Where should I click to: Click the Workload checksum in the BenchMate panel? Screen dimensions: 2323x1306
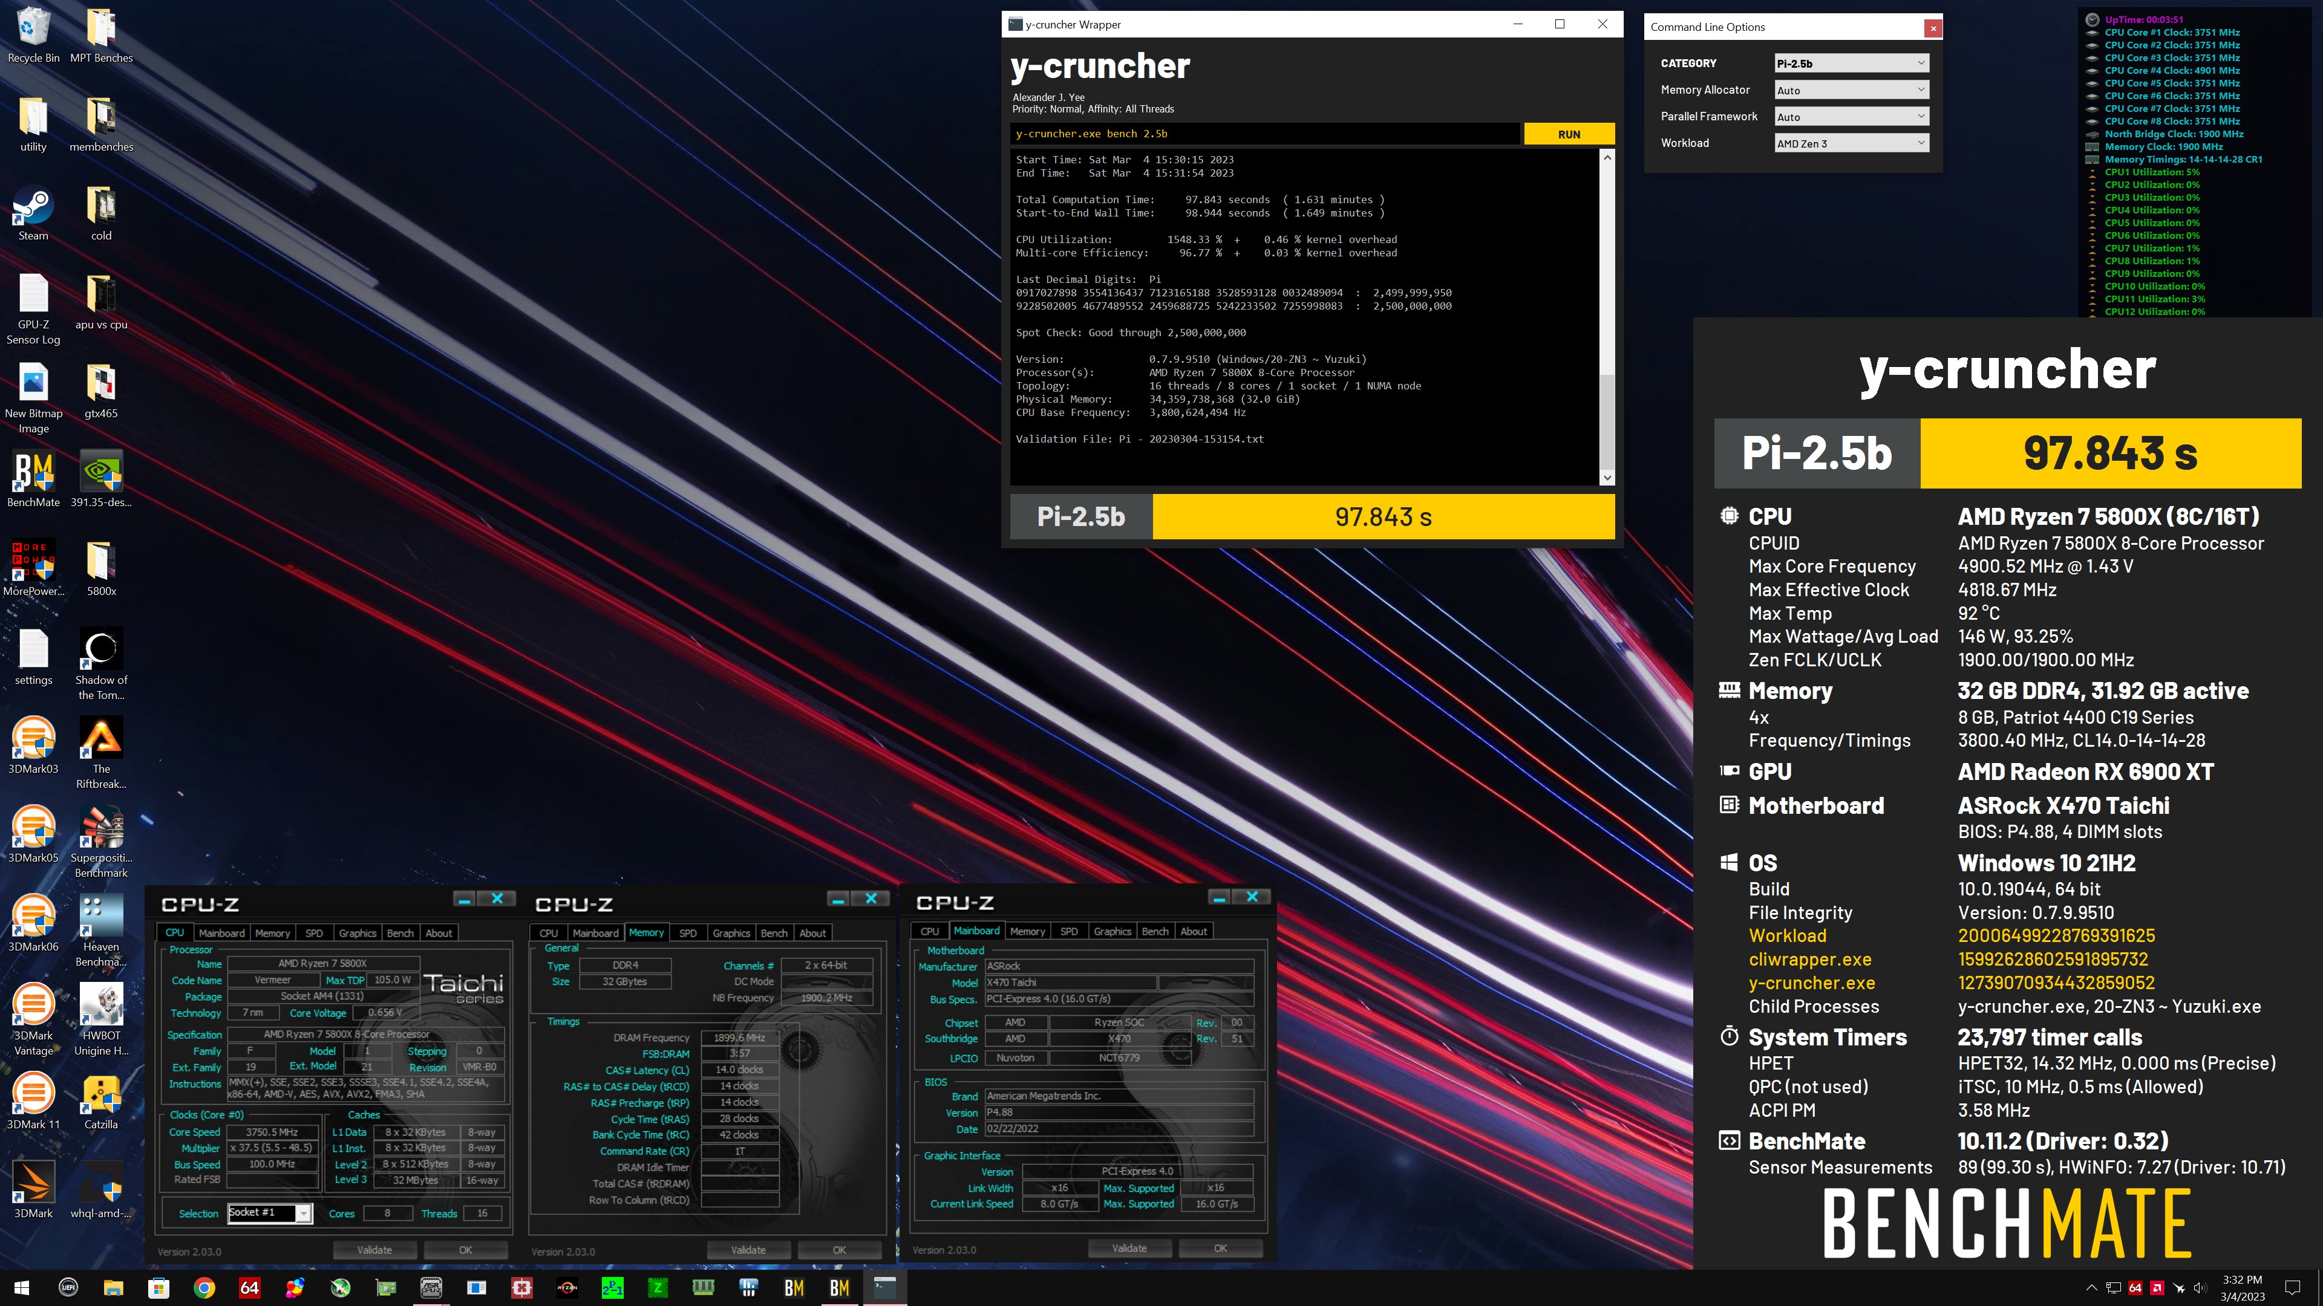click(x=2056, y=937)
